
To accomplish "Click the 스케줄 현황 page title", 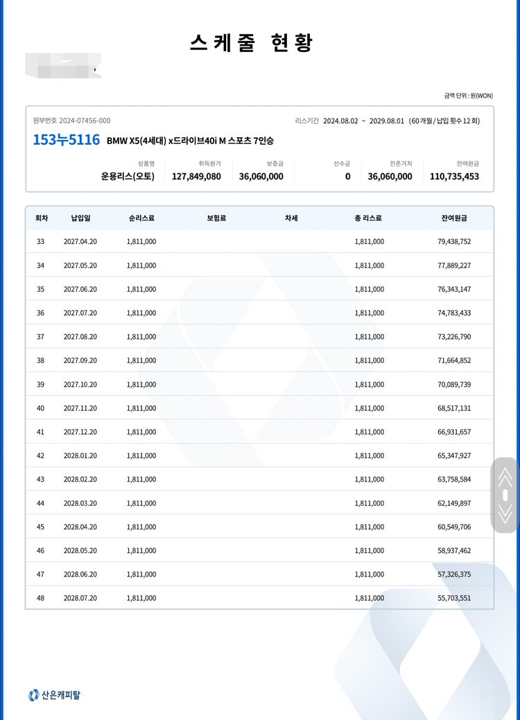I will (x=252, y=43).
